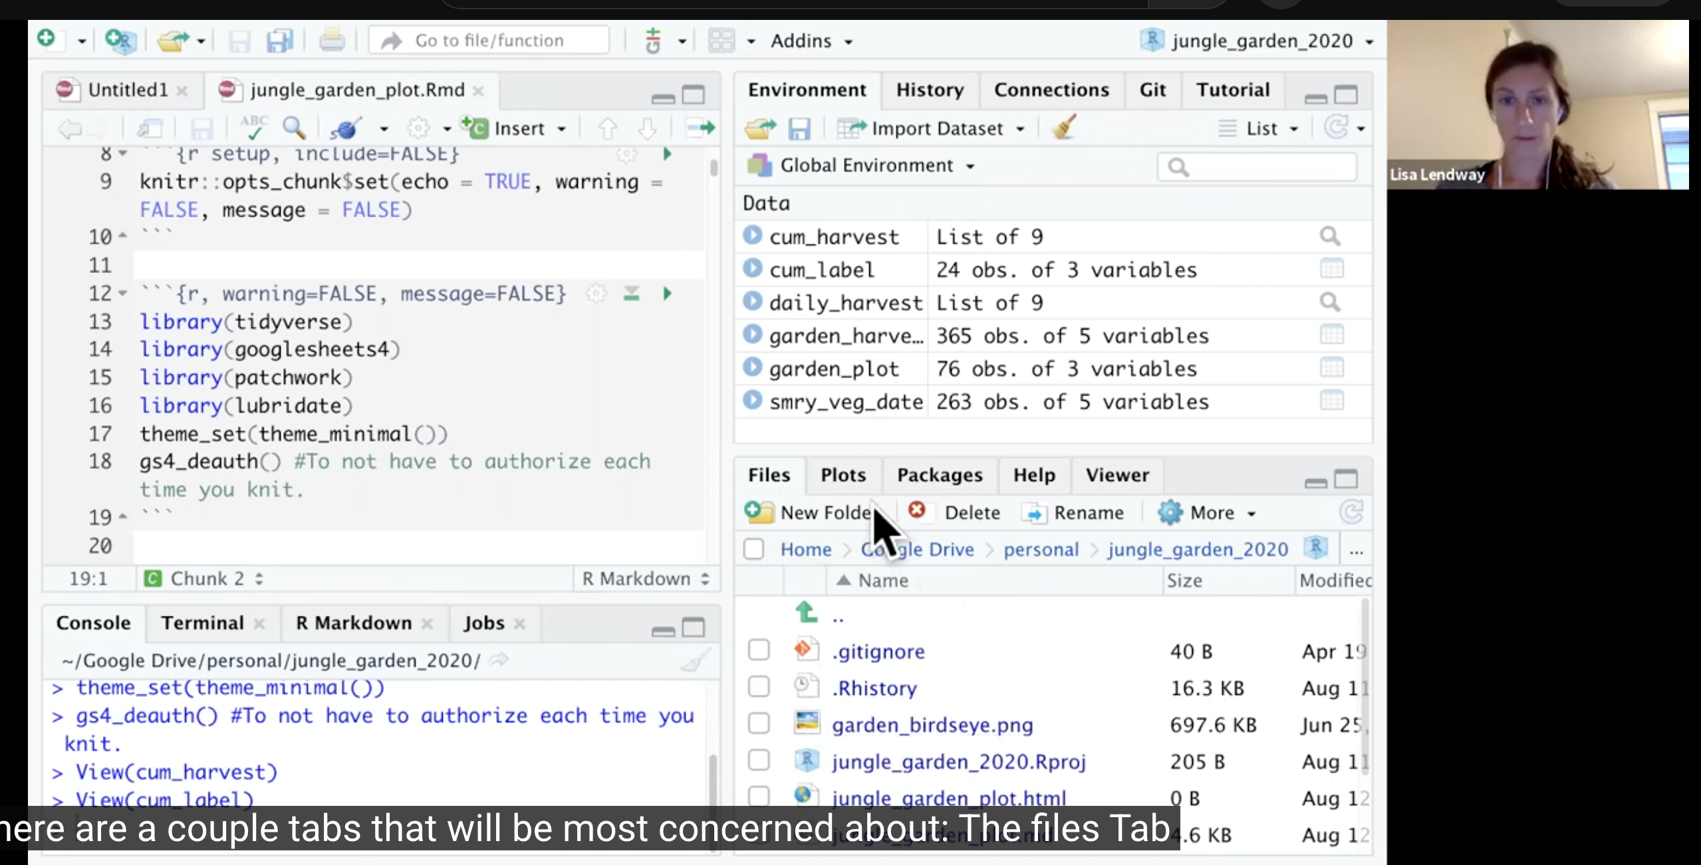The image size is (1701, 865).
Task: Click the Delete files button
Action: pos(955,512)
